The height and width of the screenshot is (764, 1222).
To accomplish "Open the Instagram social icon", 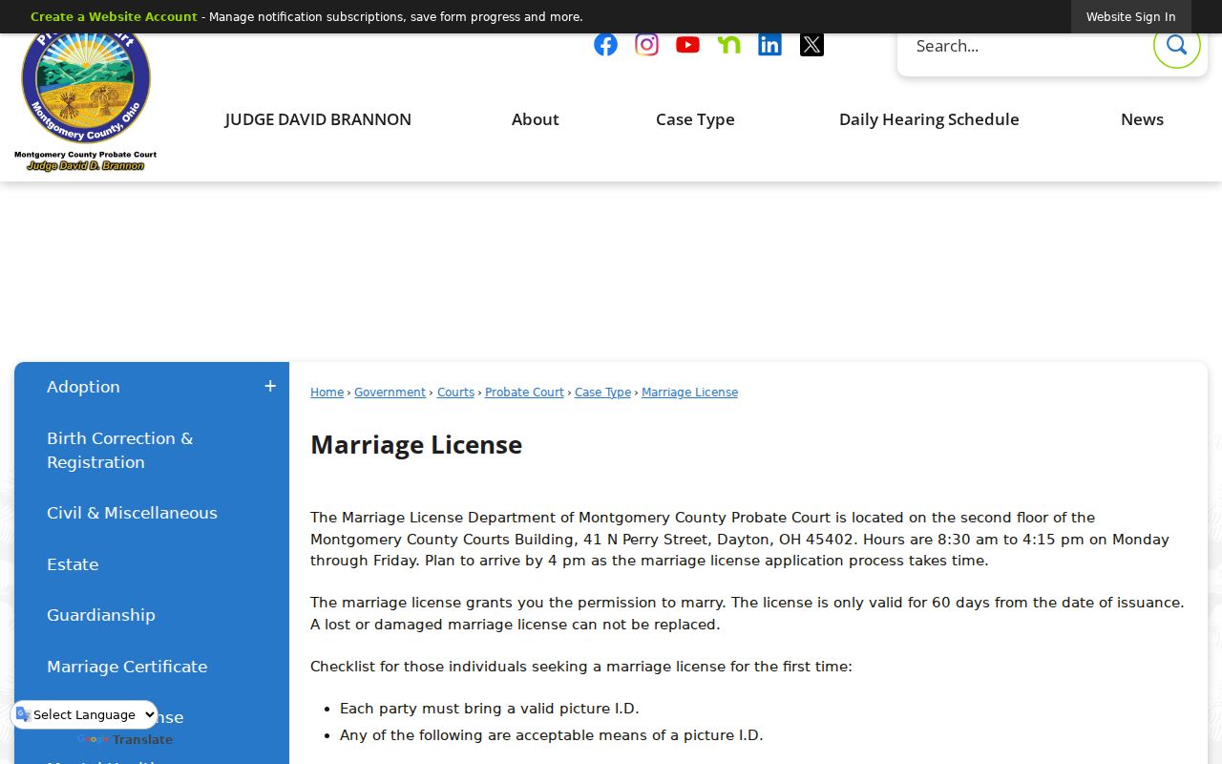I will point(646,45).
